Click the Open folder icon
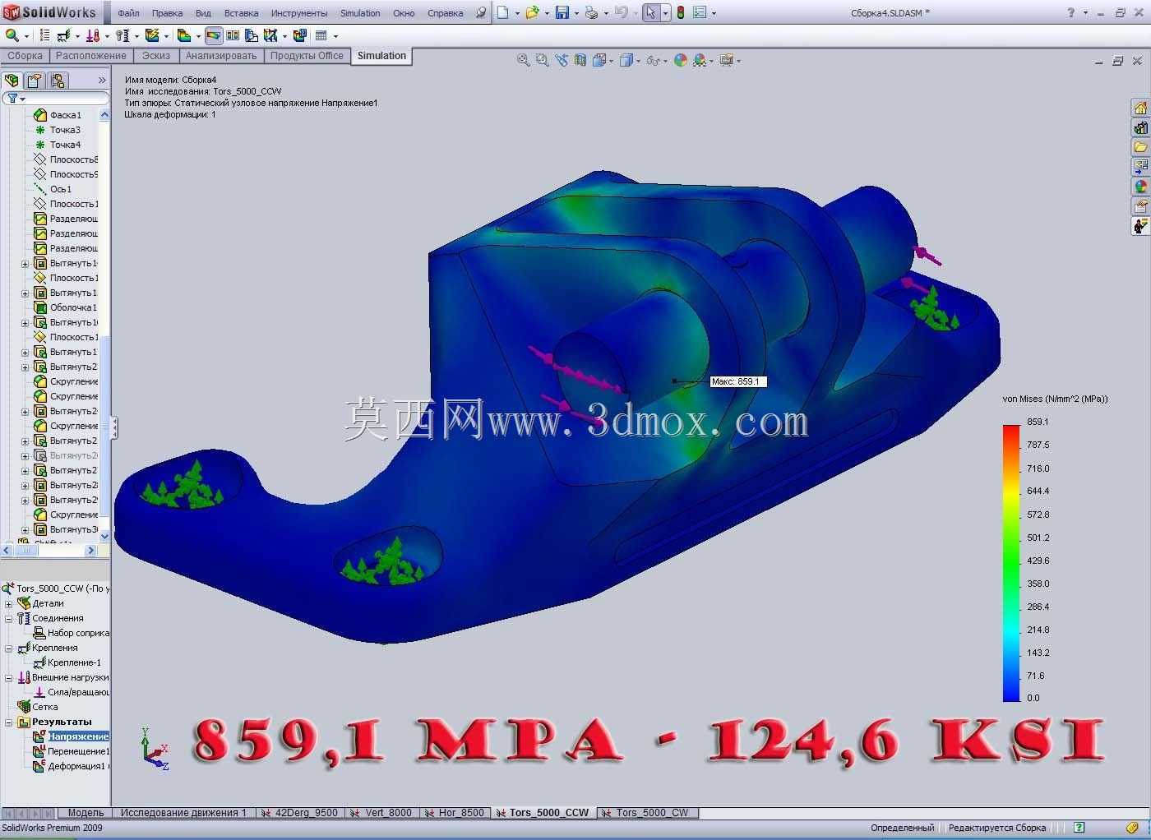1151x840 pixels. 533,12
